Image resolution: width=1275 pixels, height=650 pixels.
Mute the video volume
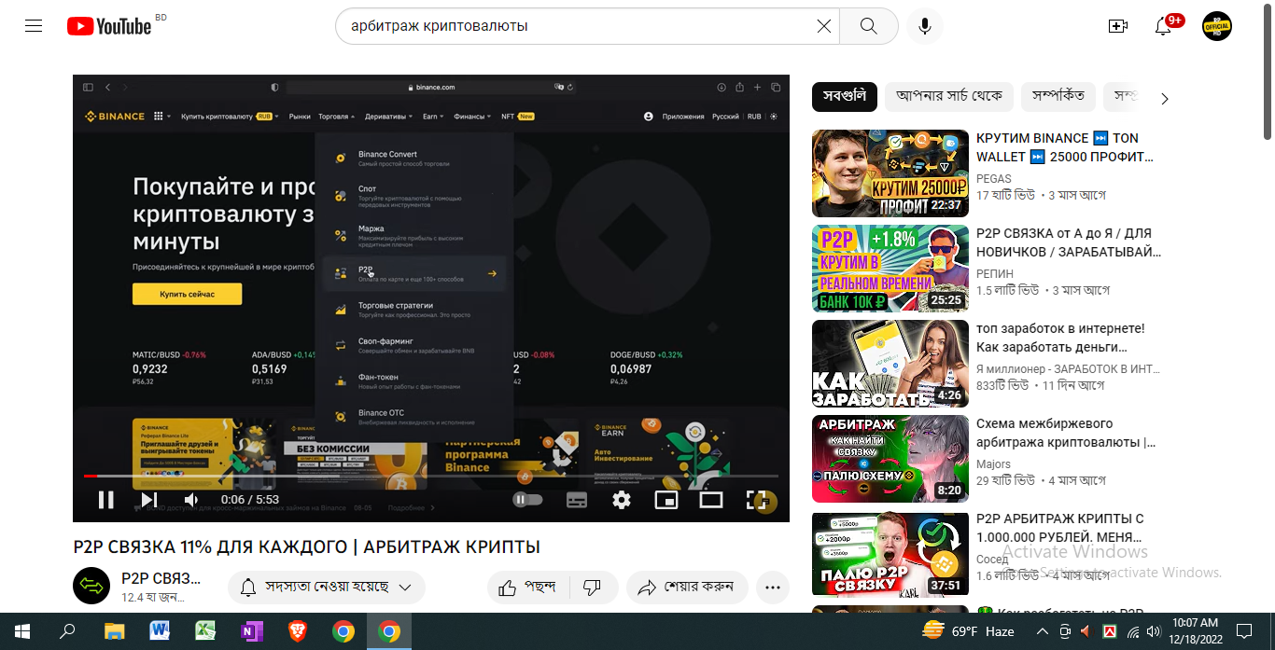coord(191,500)
